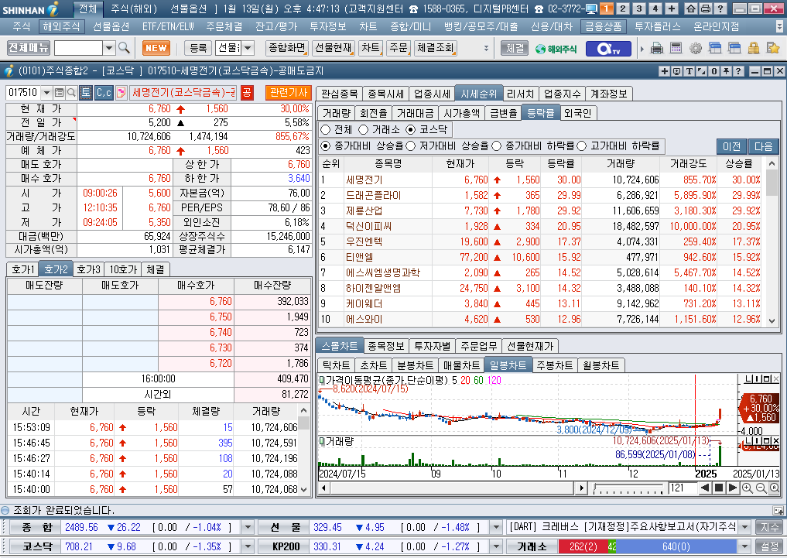Viewport: 787px width, 558px height.
Task: Select 코스닥 market radio button
Action: point(411,130)
